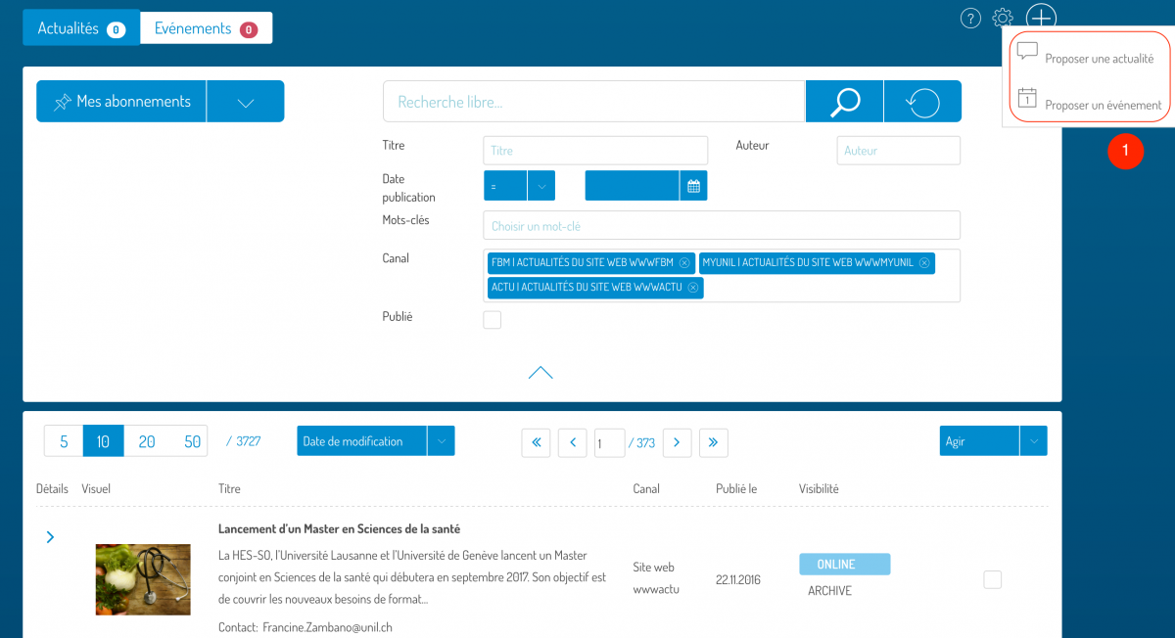The height and width of the screenshot is (638, 1175).
Task: Remove the MYUNIL channel filter tag
Action: (x=924, y=263)
